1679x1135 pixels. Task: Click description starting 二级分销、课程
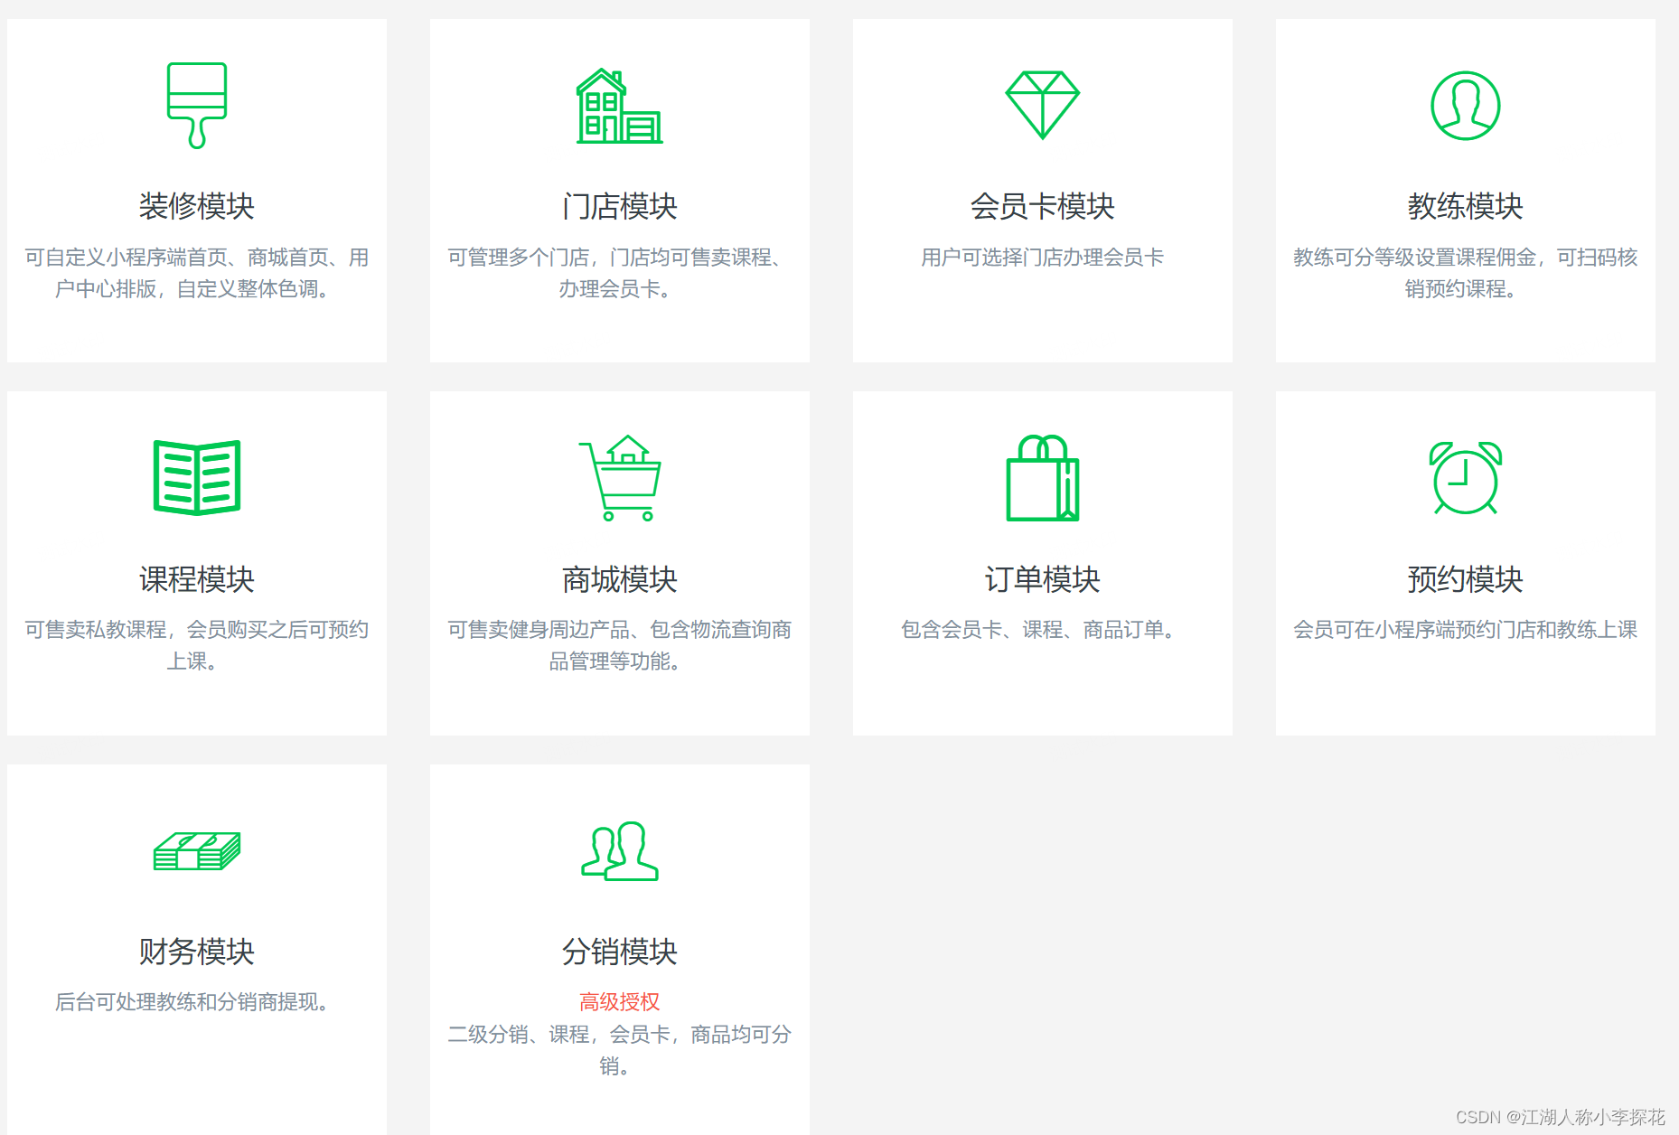(620, 1050)
